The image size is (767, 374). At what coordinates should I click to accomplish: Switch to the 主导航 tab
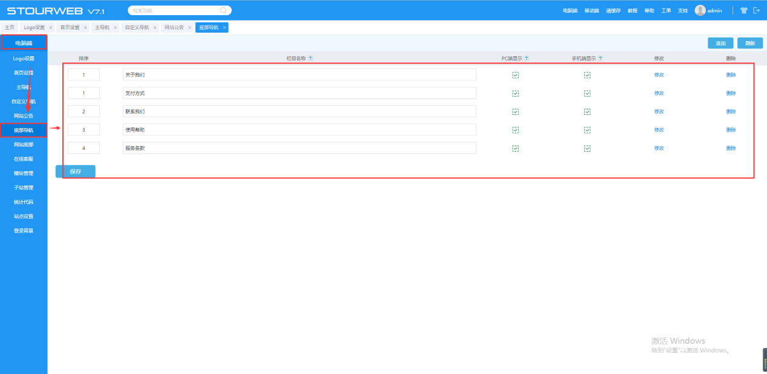(x=102, y=28)
